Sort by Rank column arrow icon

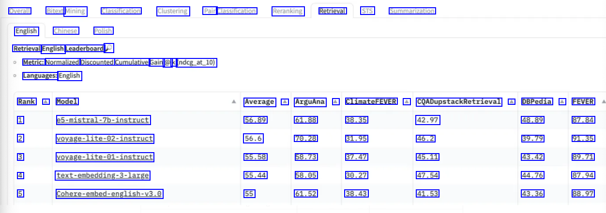46,102
